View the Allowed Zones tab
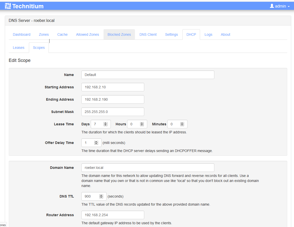 pos(87,34)
